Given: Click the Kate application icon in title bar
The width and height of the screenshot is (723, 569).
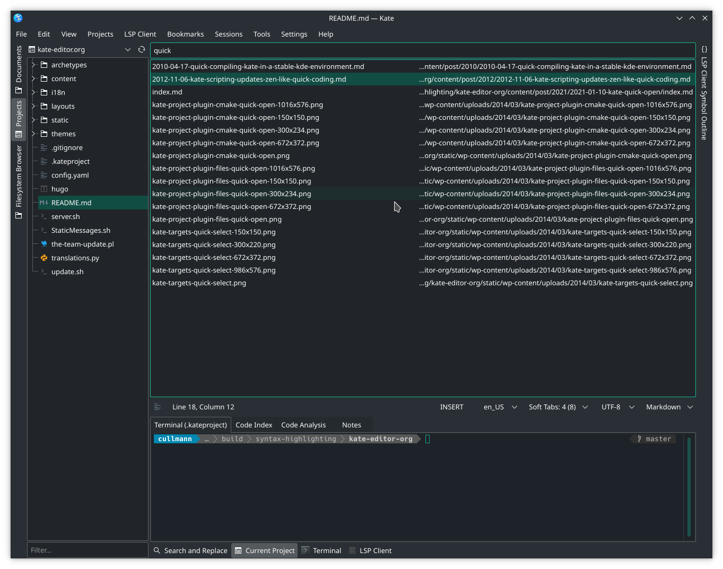Looking at the screenshot, I should pos(18,18).
